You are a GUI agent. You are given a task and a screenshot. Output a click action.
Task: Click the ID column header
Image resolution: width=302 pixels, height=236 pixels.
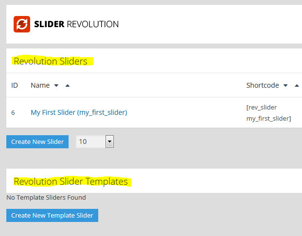click(15, 85)
